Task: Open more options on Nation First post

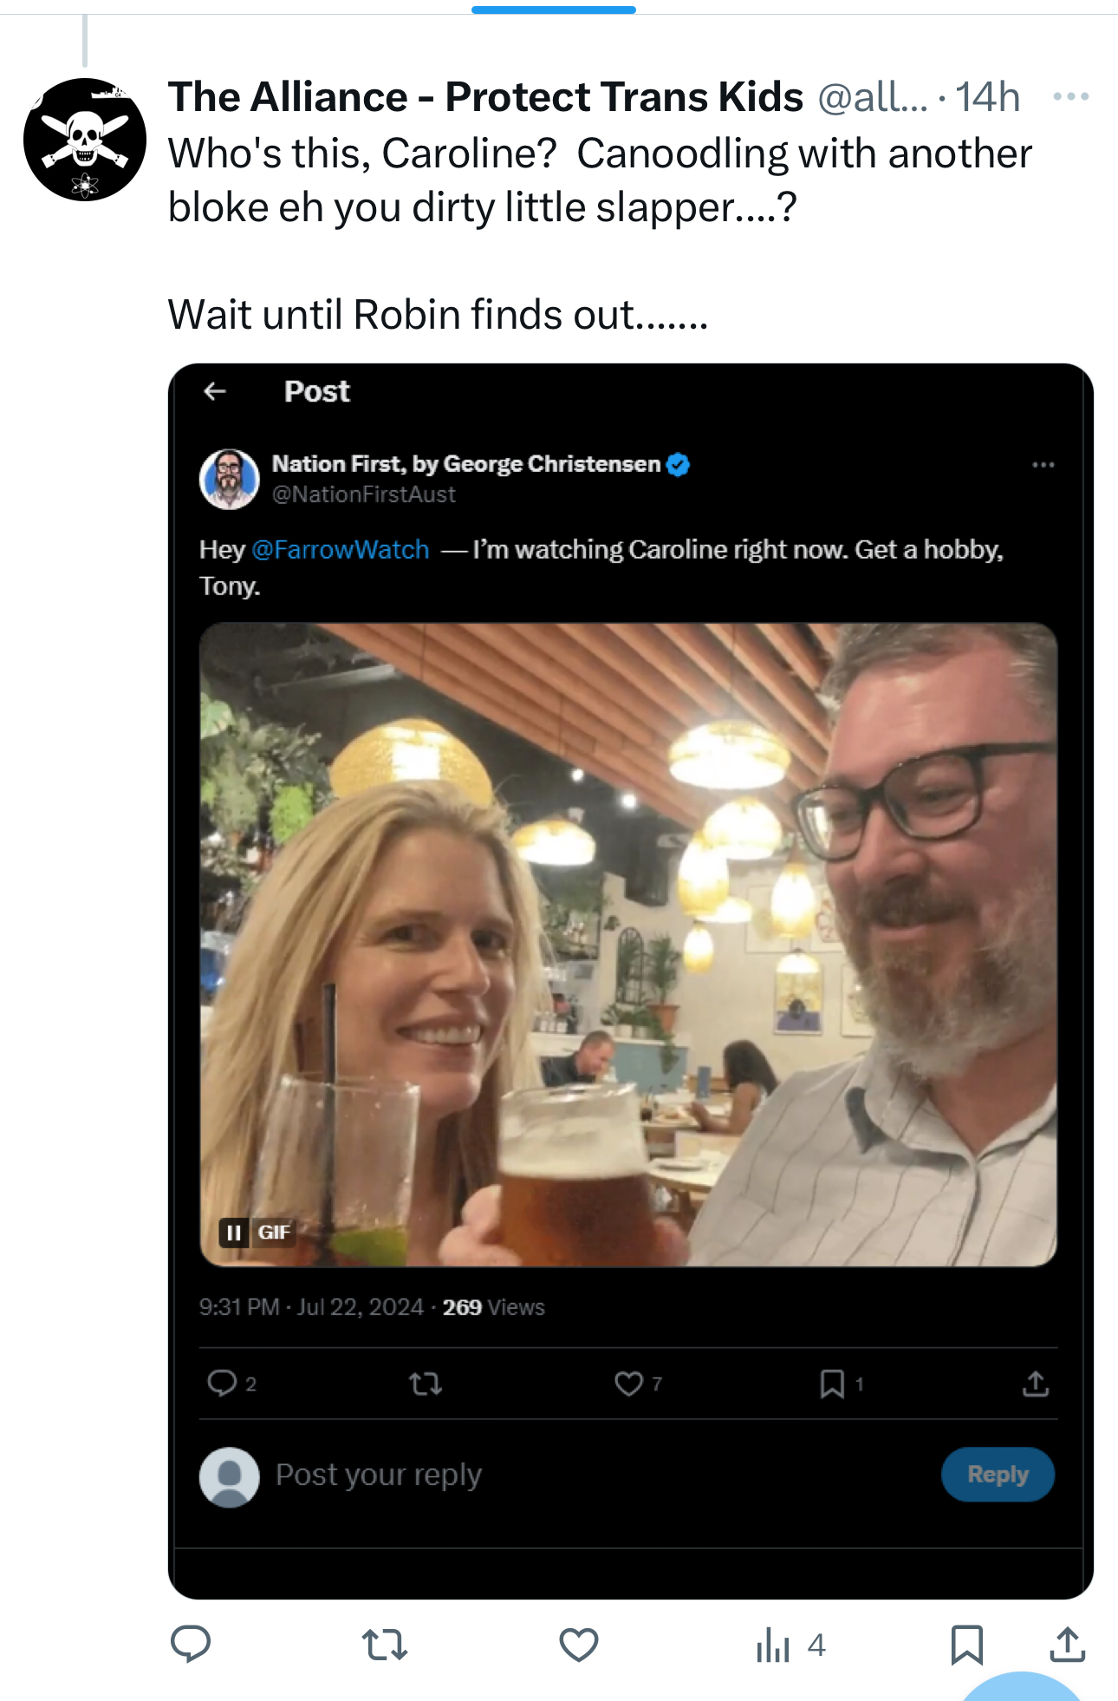Action: (1043, 466)
